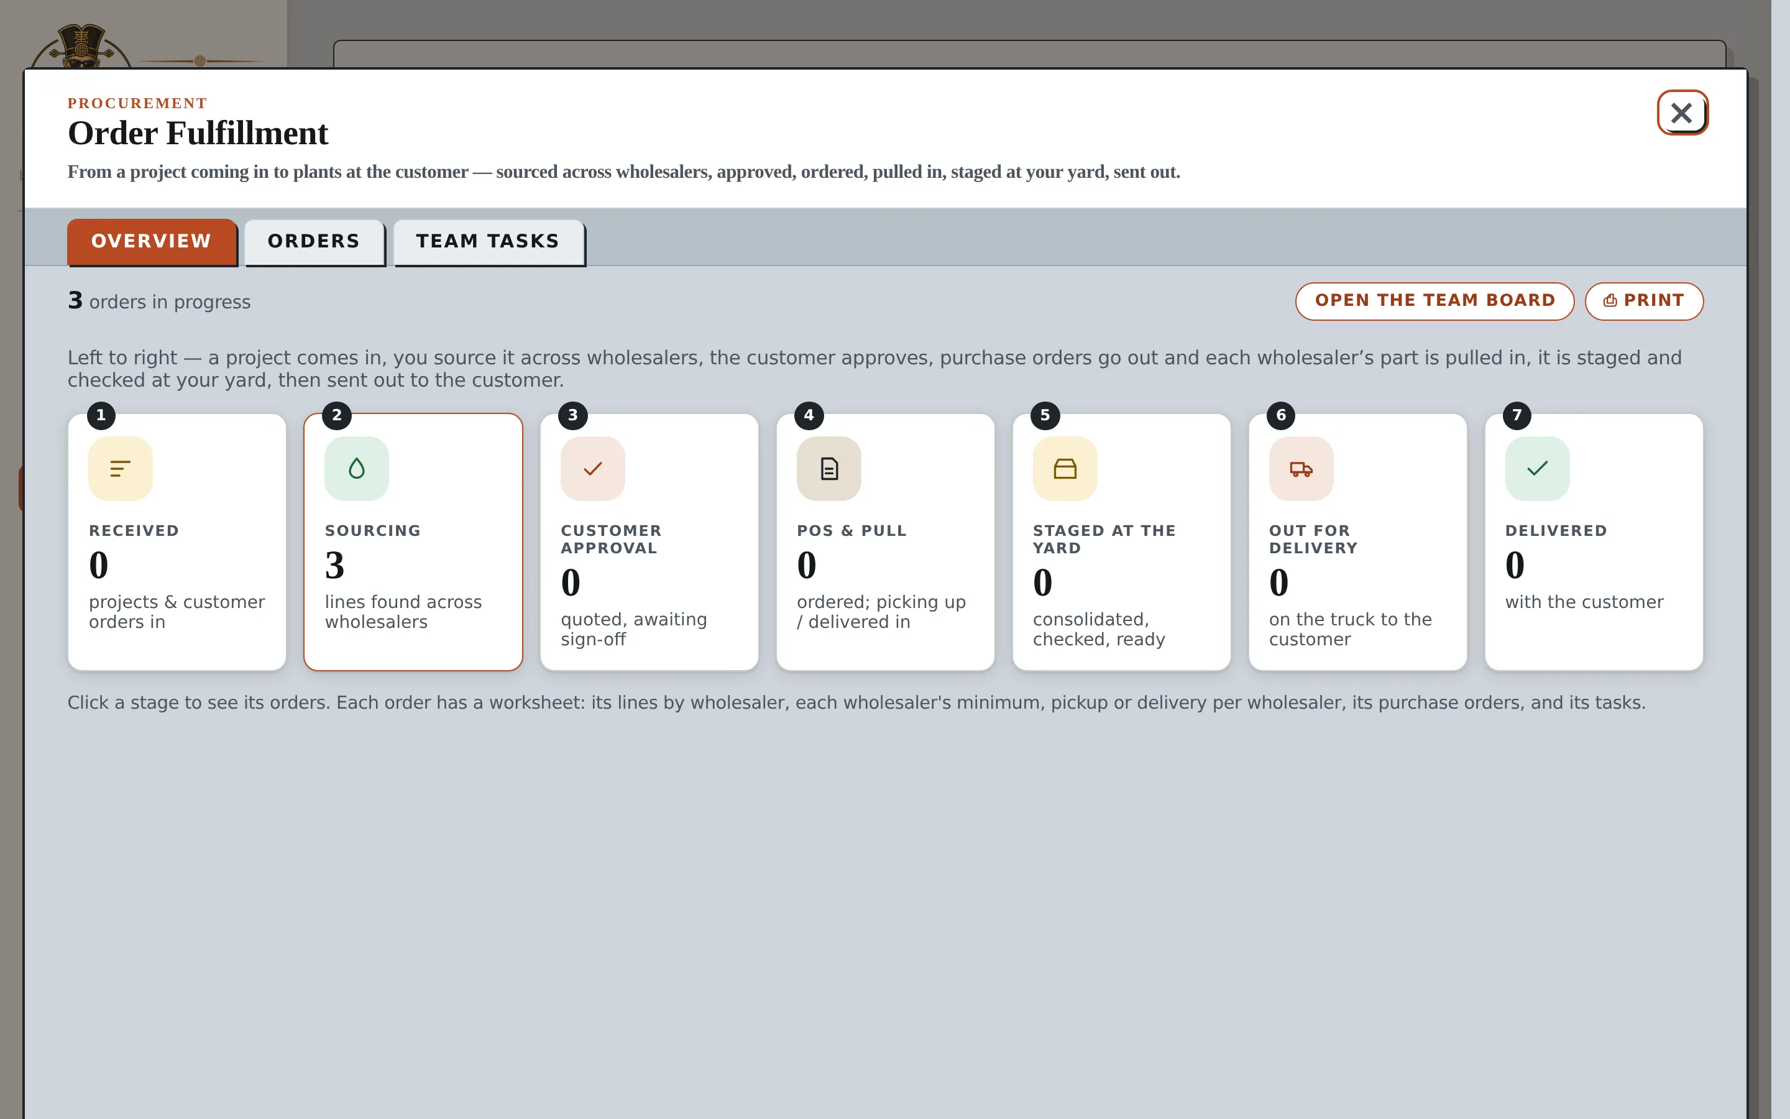
Task: Click the POs & Pull document icon
Action: (828, 469)
